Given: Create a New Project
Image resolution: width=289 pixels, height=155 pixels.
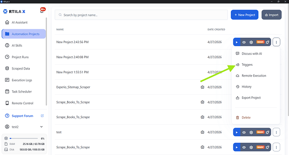Looking at the screenshot, I should coord(245,15).
